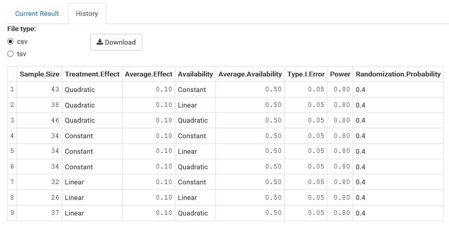This screenshot has height=229, width=449.
Task: Click row 9's Quadratic availability cell
Action: 193,213
